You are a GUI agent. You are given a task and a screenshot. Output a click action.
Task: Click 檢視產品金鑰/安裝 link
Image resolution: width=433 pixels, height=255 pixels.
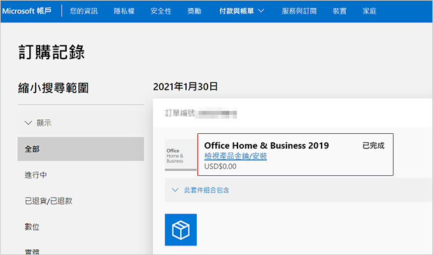coord(236,156)
